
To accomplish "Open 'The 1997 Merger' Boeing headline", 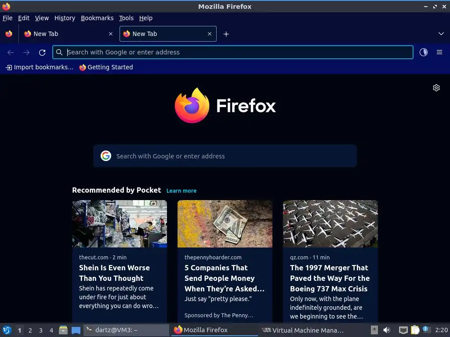I will pyautogui.click(x=330, y=278).
